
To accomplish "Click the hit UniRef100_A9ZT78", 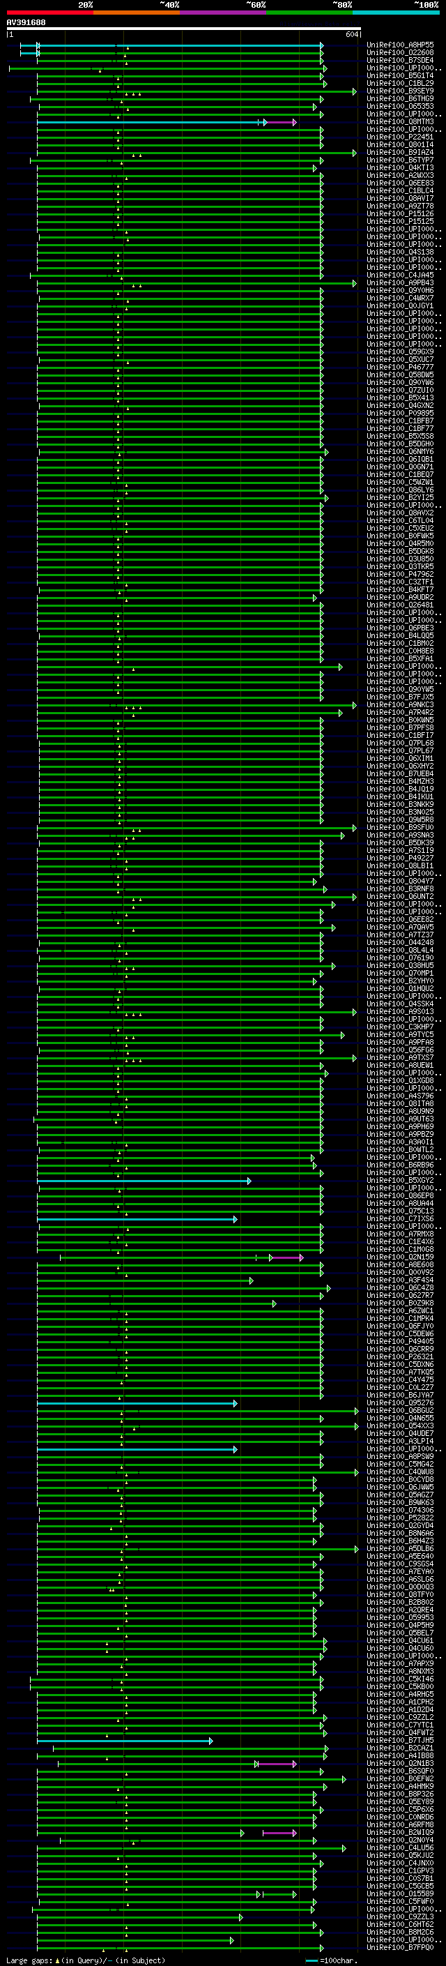I will (400, 206).
